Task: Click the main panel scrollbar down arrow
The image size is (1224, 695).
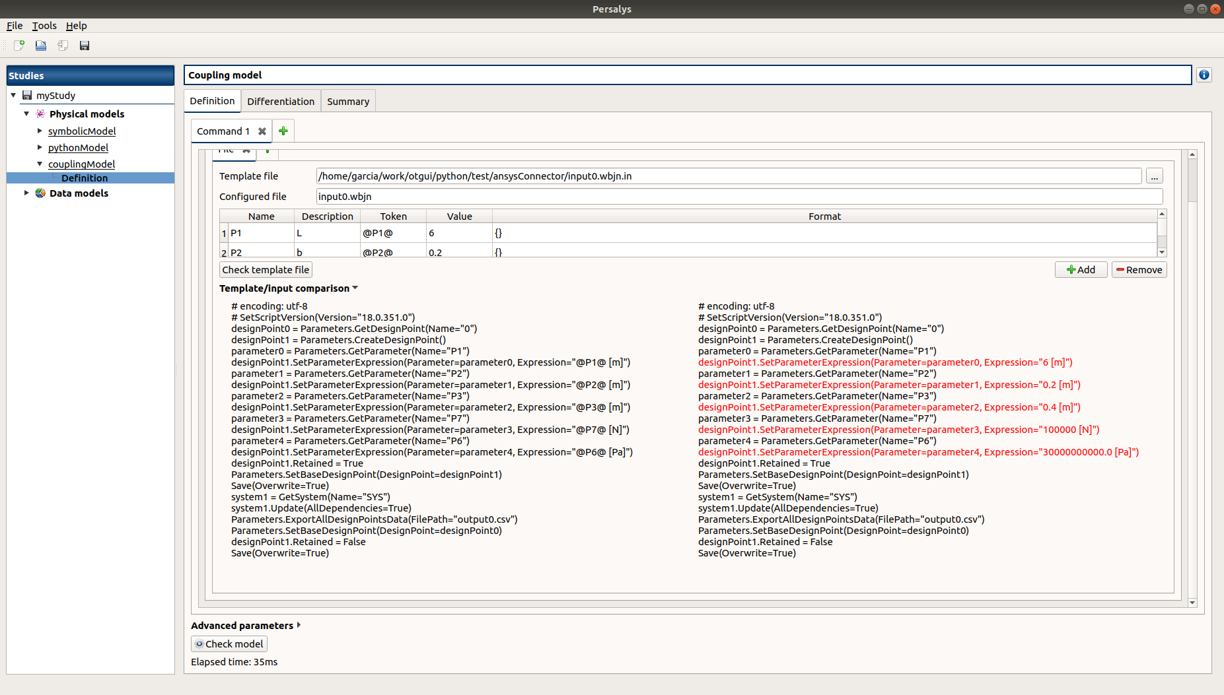Action: [x=1192, y=603]
